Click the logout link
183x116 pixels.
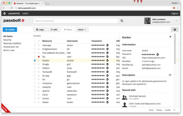[175, 13]
